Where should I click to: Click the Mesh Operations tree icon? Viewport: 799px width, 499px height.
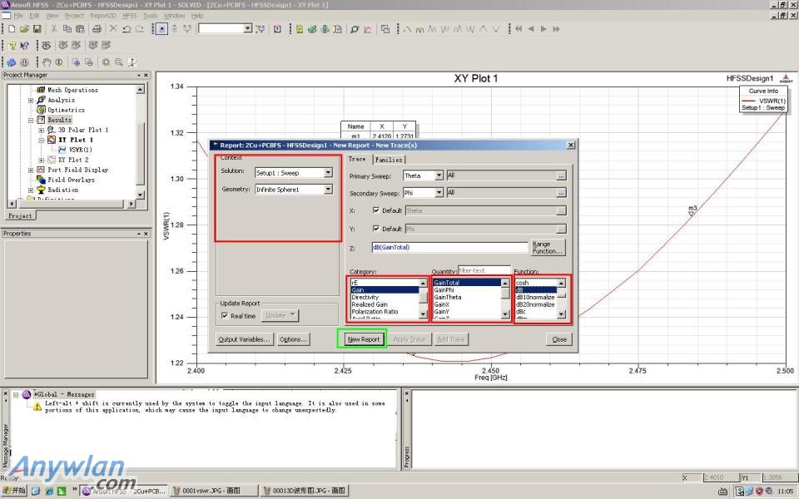tap(42, 90)
